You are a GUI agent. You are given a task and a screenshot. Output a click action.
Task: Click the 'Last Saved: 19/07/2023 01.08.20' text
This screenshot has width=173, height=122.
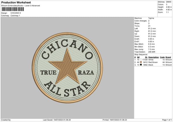(57, 120)
